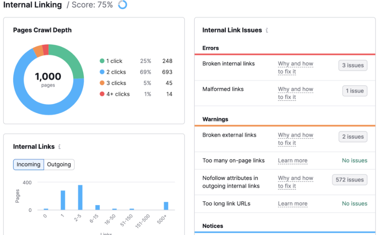
Task: Click the 69% value for 2 clicks
Action: 146,72
